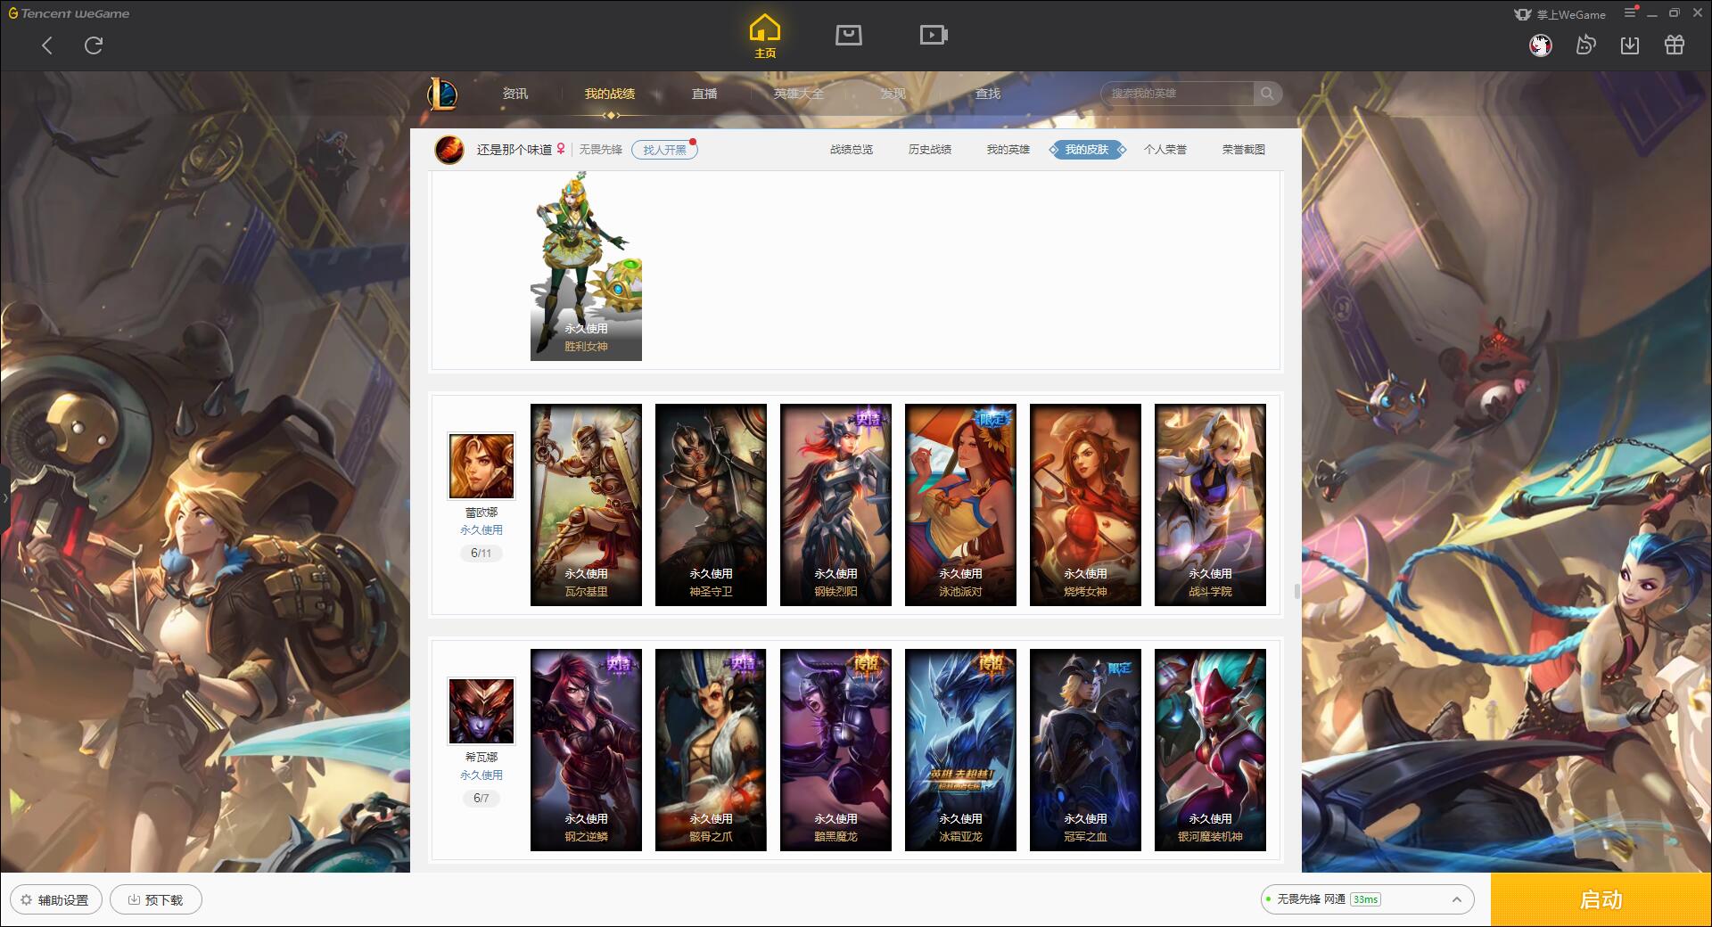Click the 希瓦娜 champion portrait

click(x=481, y=711)
